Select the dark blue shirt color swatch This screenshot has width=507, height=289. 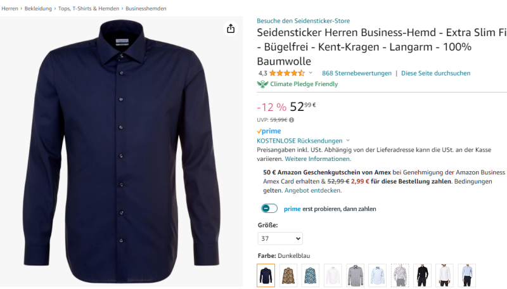tap(266, 275)
